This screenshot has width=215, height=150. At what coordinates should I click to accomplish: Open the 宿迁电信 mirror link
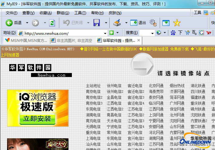(135, 86)
